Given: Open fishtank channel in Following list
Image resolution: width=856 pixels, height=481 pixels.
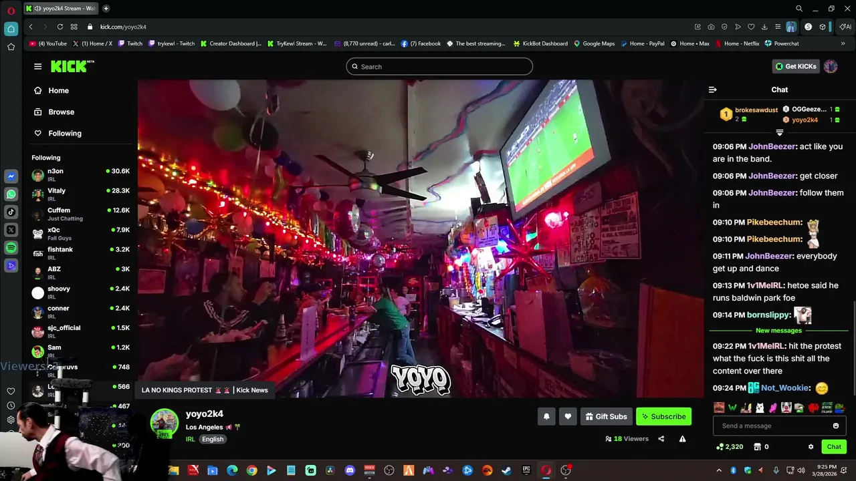Looking at the screenshot, I should (x=80, y=253).
